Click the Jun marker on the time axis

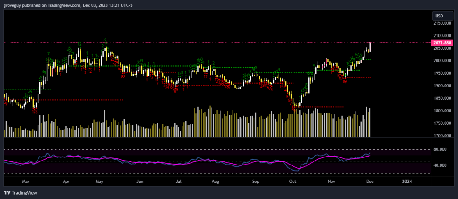140,182
